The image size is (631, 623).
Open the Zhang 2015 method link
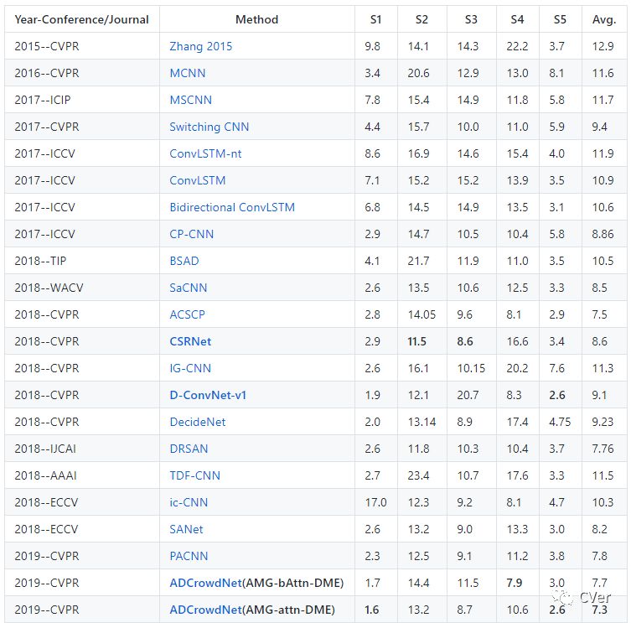[200, 46]
